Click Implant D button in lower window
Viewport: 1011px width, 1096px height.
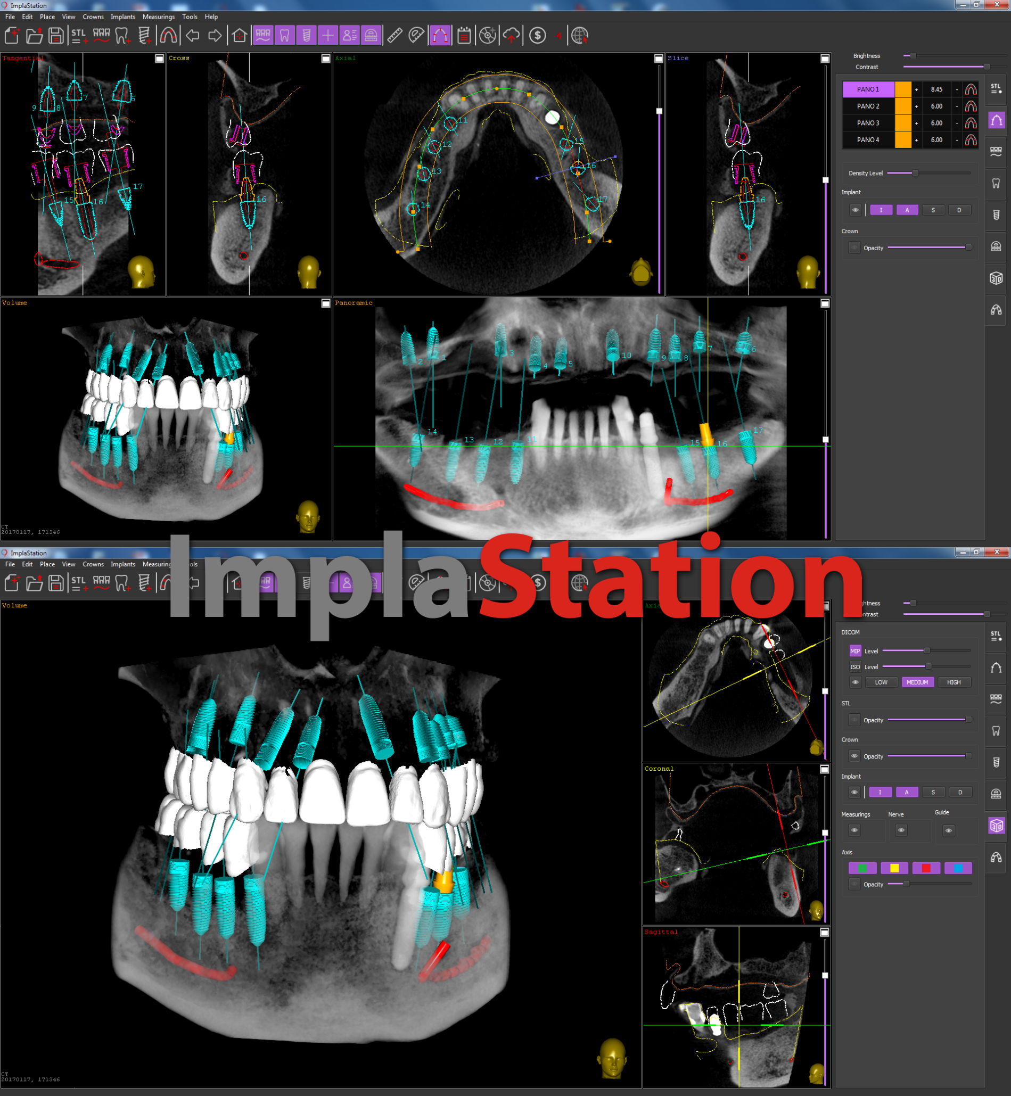pos(960,792)
